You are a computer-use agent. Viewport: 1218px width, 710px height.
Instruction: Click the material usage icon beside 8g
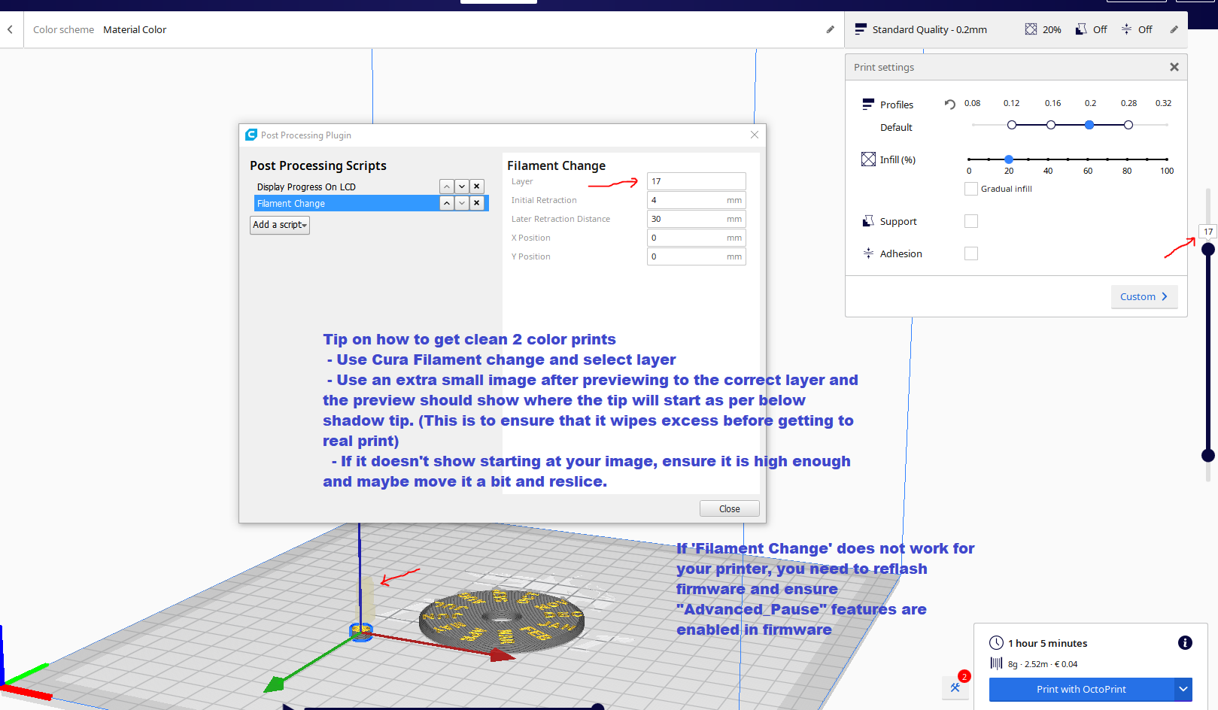coord(996,663)
